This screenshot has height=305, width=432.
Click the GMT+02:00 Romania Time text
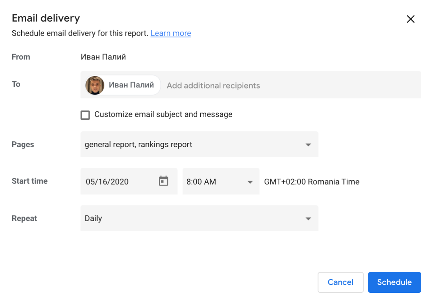[x=312, y=182]
